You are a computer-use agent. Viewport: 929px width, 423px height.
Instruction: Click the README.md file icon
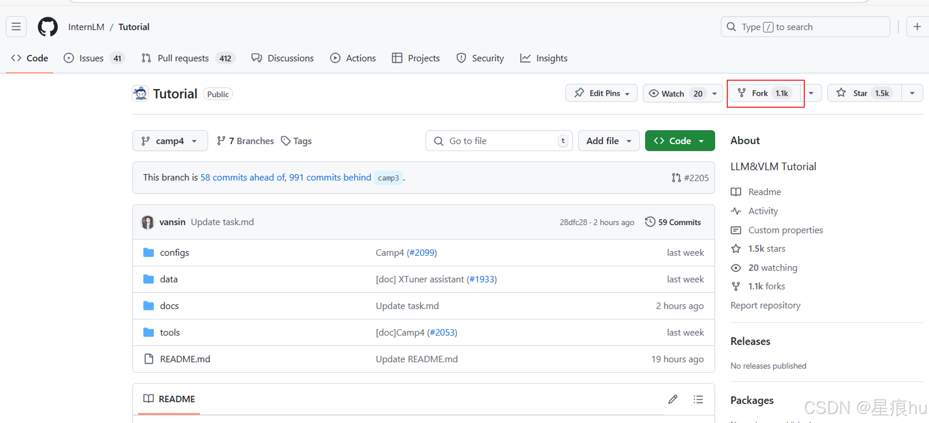point(149,359)
